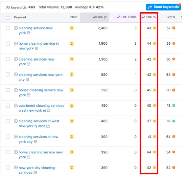
Task: Open SERP icon next to 'cleaning services new york city'
Action: coord(27,80)
